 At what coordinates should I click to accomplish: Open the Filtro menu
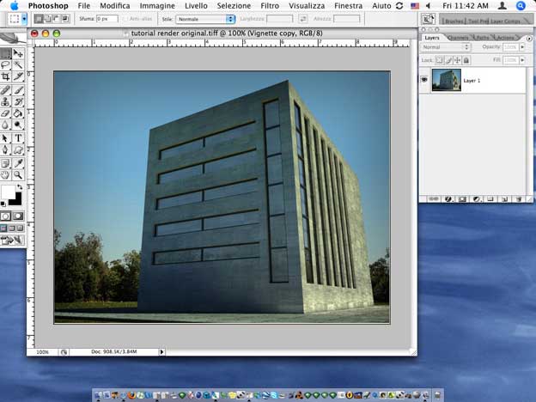tap(269, 5)
